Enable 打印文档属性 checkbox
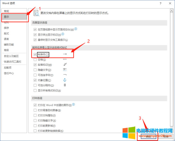This screenshot has height=141, width=175. 35,116
